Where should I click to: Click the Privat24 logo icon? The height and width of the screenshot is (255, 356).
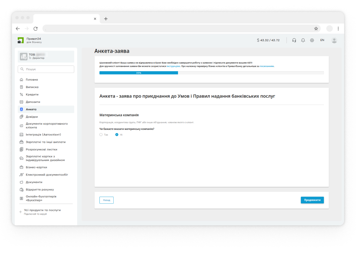[x=20, y=40]
